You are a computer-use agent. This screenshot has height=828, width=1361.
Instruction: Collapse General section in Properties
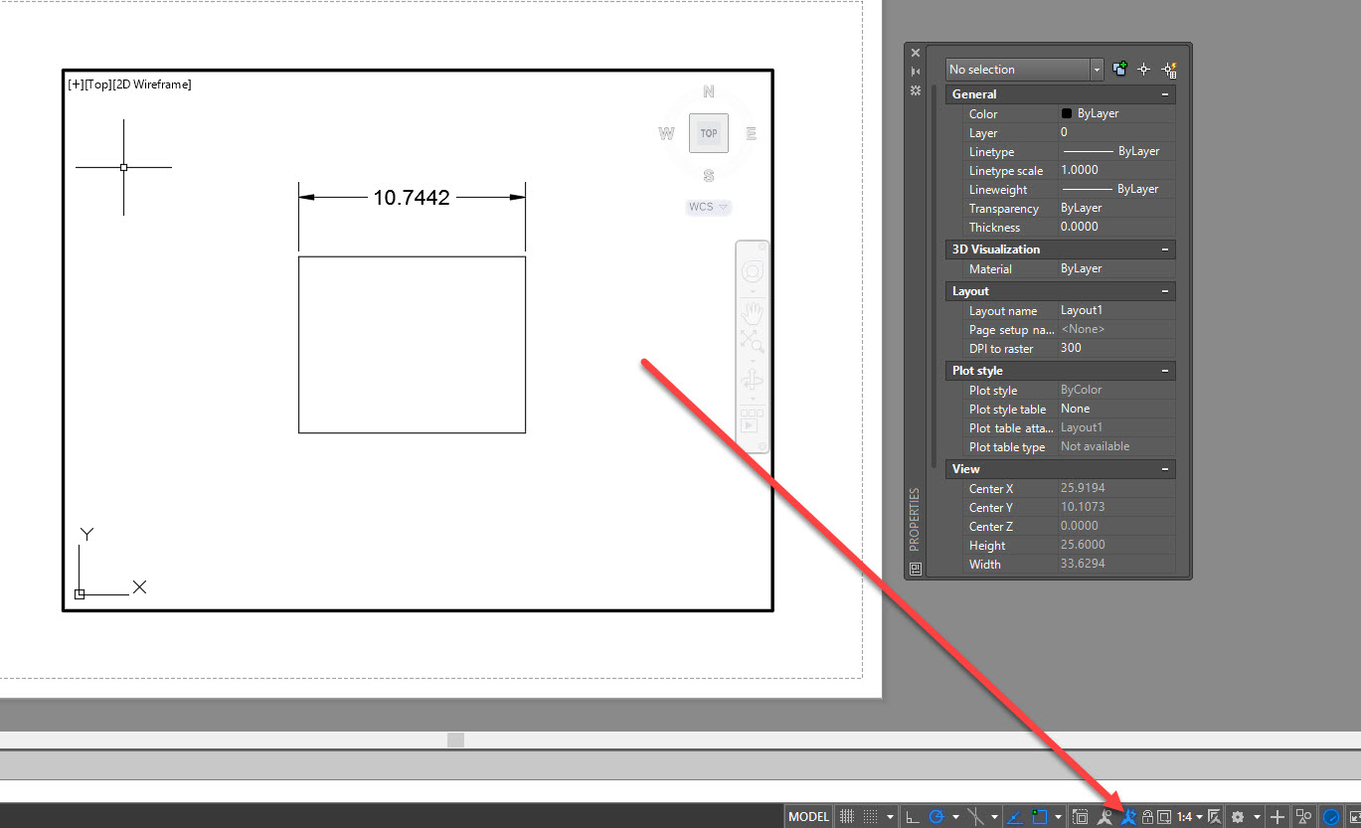tap(1165, 94)
